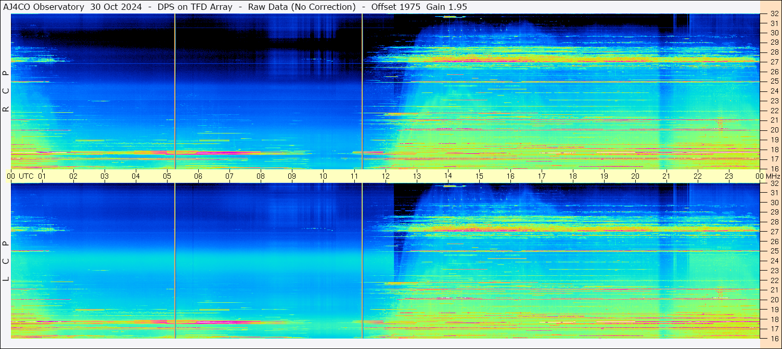Select hour mark 08 on time axis
Image resolution: width=782 pixels, height=349 pixels.
pyautogui.click(x=261, y=176)
